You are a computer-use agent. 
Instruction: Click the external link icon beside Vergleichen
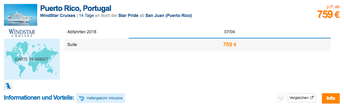[312, 98]
